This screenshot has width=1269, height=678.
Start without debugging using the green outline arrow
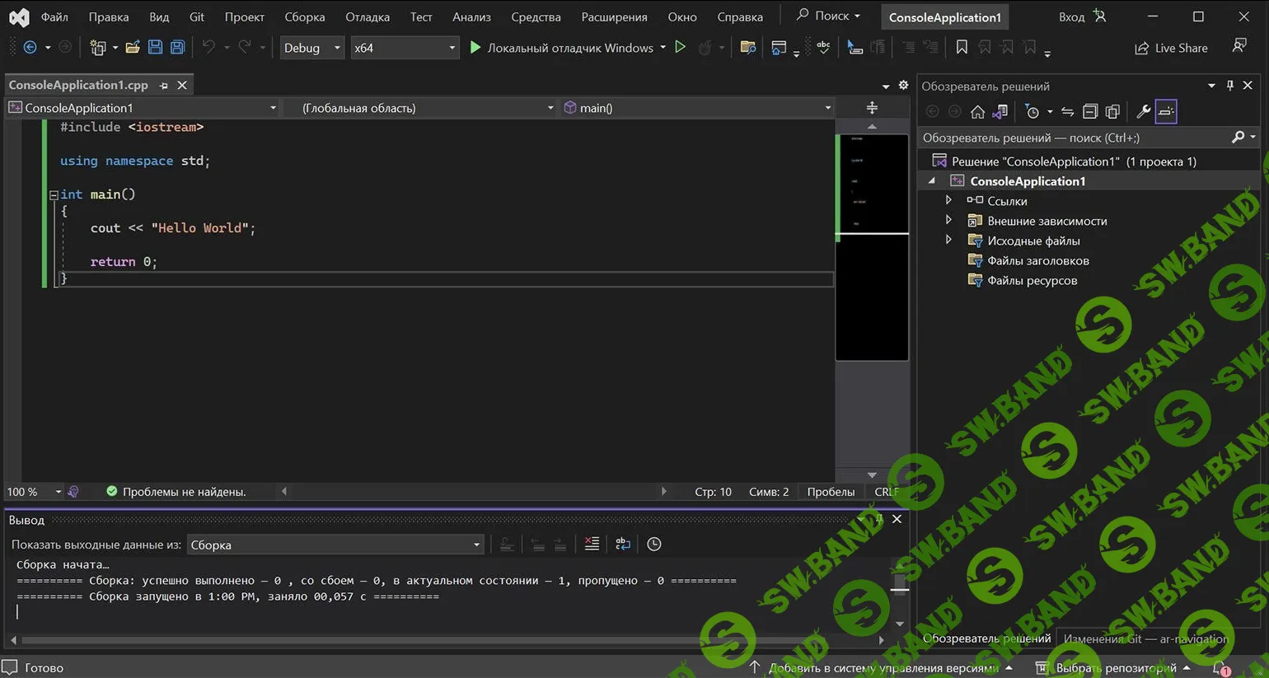click(680, 48)
